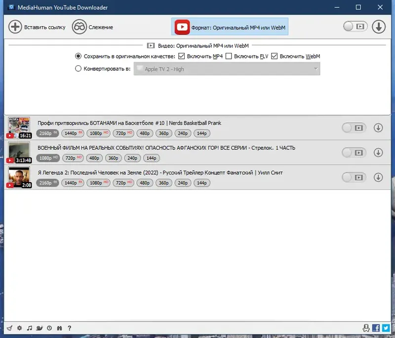Image resolution: width=395 pixels, height=338 pixels.
Task: Select 1440p for the Я Легенда 2 trailer
Action: tap(73, 183)
